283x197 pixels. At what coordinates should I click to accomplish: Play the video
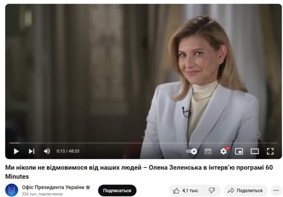click(x=16, y=152)
